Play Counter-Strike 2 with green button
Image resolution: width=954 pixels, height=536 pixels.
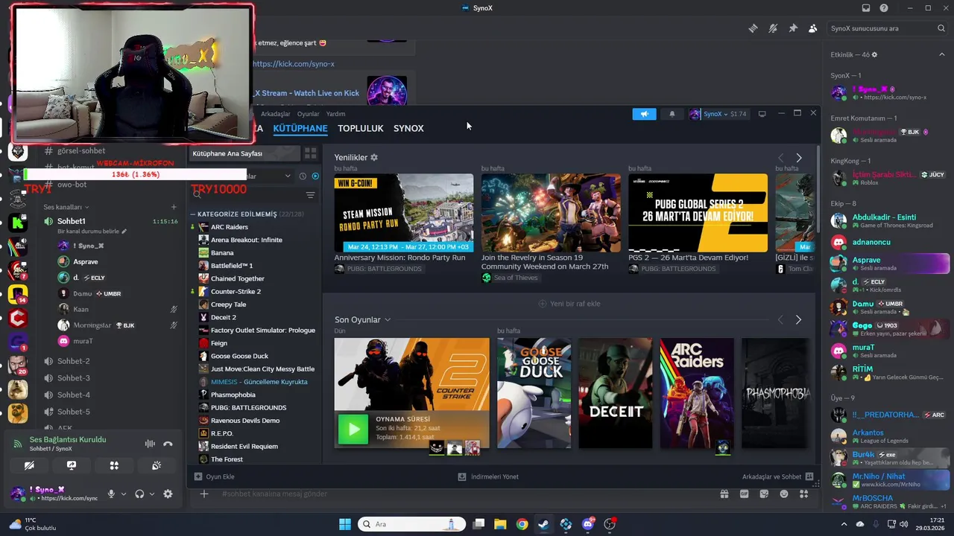pyautogui.click(x=353, y=429)
